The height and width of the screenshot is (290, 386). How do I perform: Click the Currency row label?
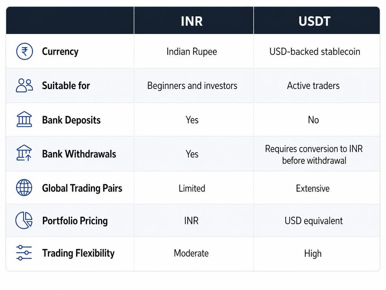point(60,51)
